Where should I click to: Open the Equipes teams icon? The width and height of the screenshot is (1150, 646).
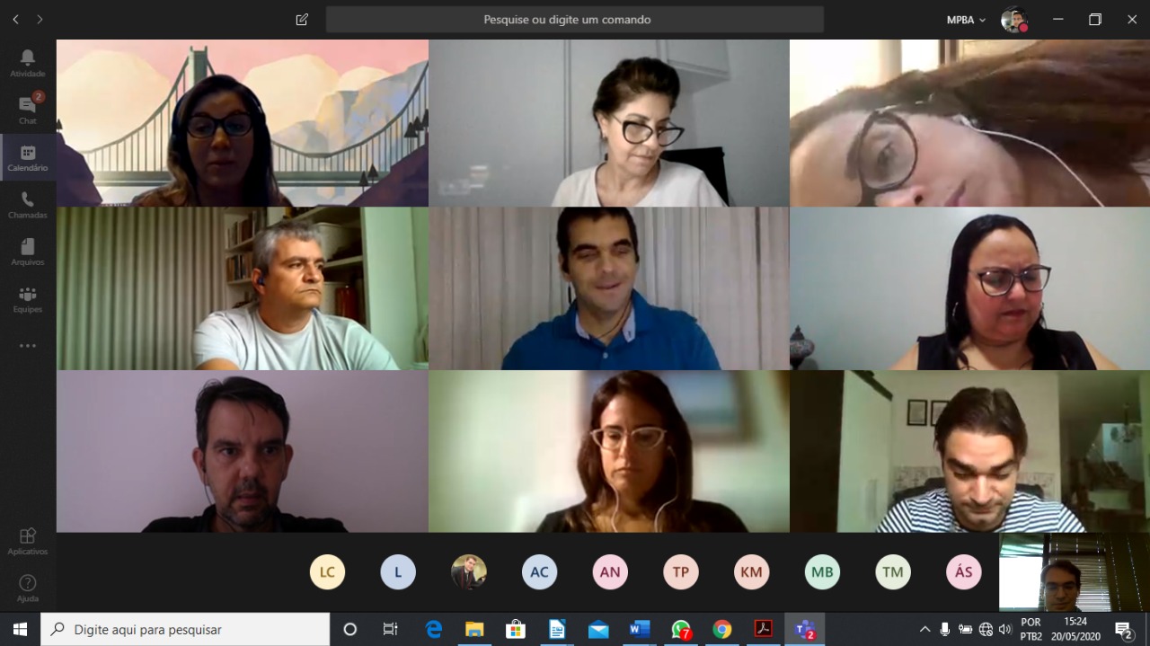coord(28,299)
